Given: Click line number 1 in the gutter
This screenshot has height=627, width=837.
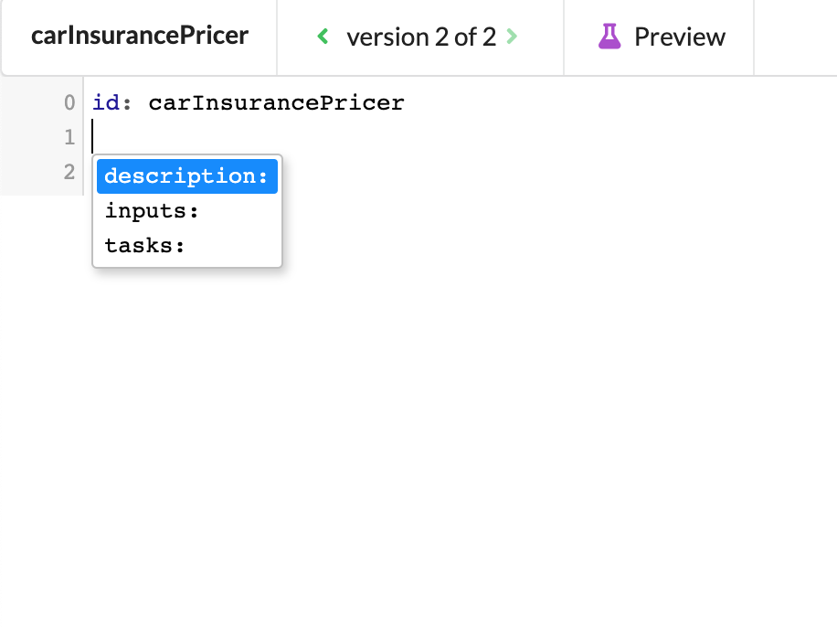Looking at the screenshot, I should [x=69, y=137].
